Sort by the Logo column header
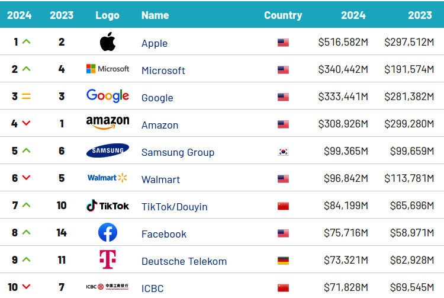 tap(107, 15)
